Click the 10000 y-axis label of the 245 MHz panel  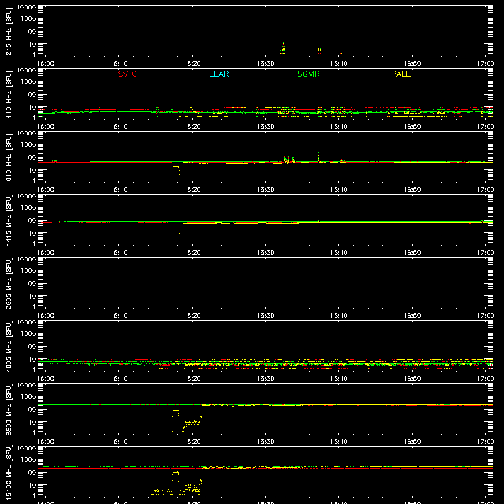pyautogui.click(x=26, y=8)
